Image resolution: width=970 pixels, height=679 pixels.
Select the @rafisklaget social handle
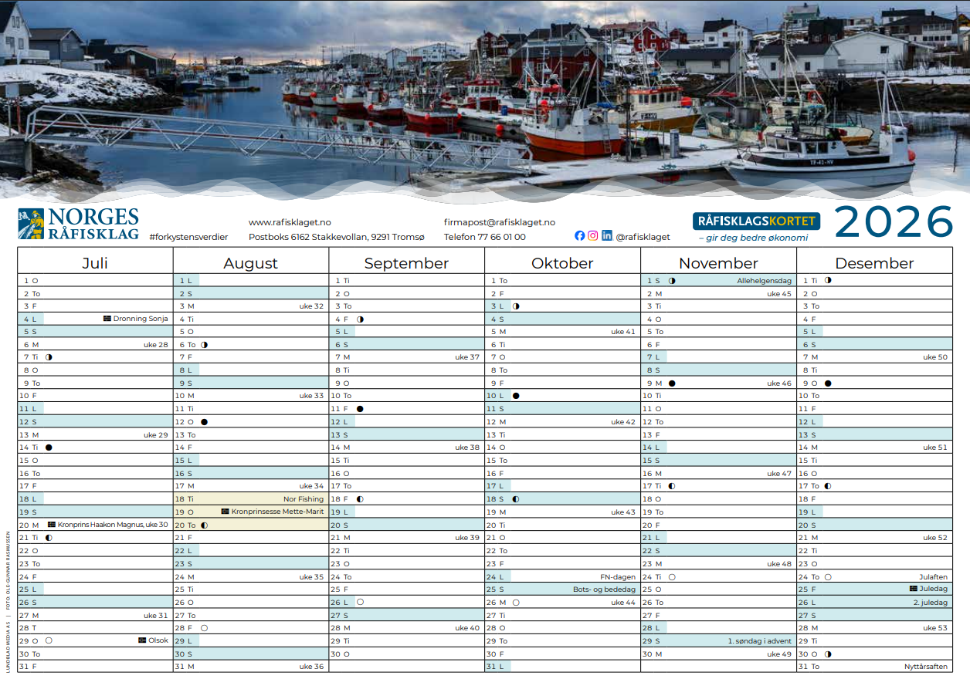pyautogui.click(x=643, y=237)
